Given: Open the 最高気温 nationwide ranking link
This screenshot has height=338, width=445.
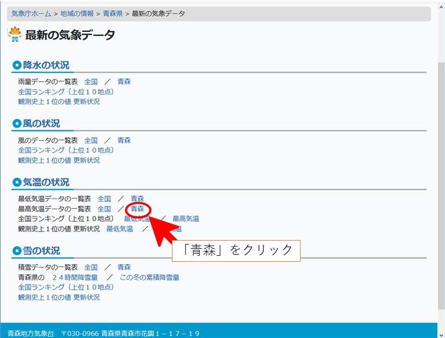Looking at the screenshot, I should 186,219.
